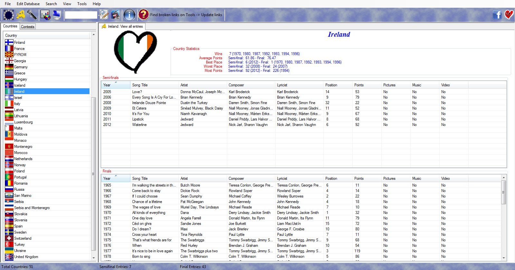This screenshot has height=270, width=515.
Task: Click the yellow Europe map toolbar icon
Action: tap(21, 15)
